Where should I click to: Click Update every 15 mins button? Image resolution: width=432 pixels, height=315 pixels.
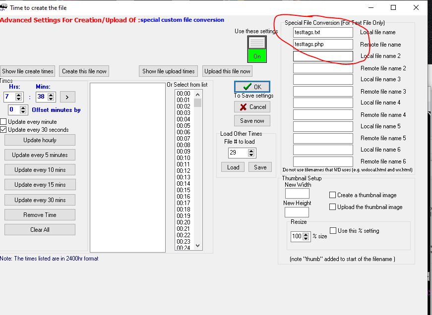pyautogui.click(x=40, y=185)
